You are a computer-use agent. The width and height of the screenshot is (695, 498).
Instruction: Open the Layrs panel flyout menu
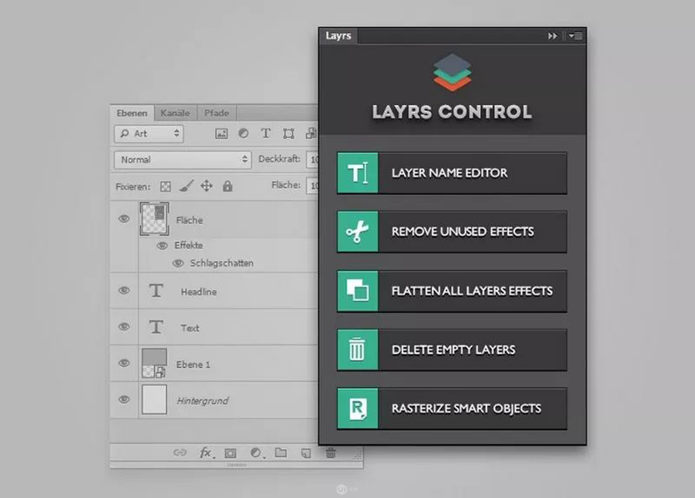[x=576, y=36]
